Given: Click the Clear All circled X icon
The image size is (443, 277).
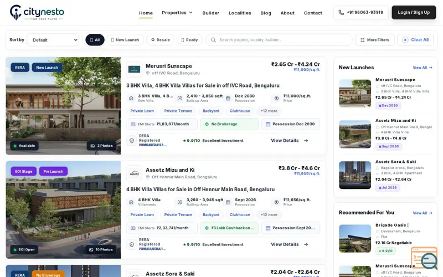Looking at the screenshot, I should click(405, 40).
